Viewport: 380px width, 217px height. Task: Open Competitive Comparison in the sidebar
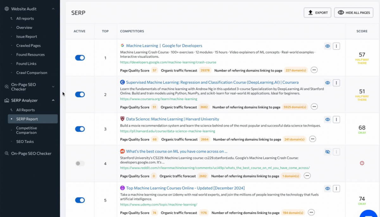[27, 130]
